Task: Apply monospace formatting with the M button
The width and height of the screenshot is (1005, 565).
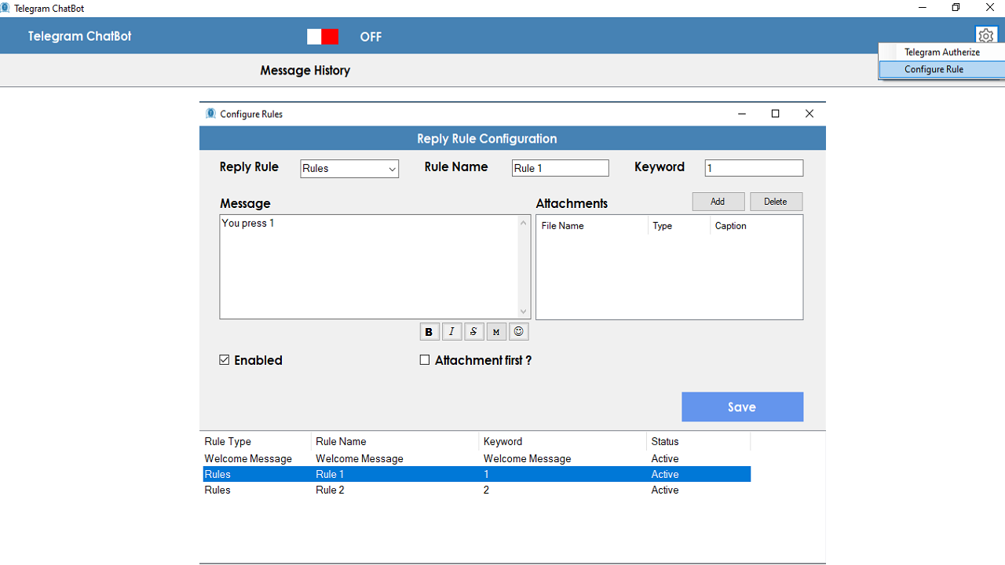Action: [495, 332]
